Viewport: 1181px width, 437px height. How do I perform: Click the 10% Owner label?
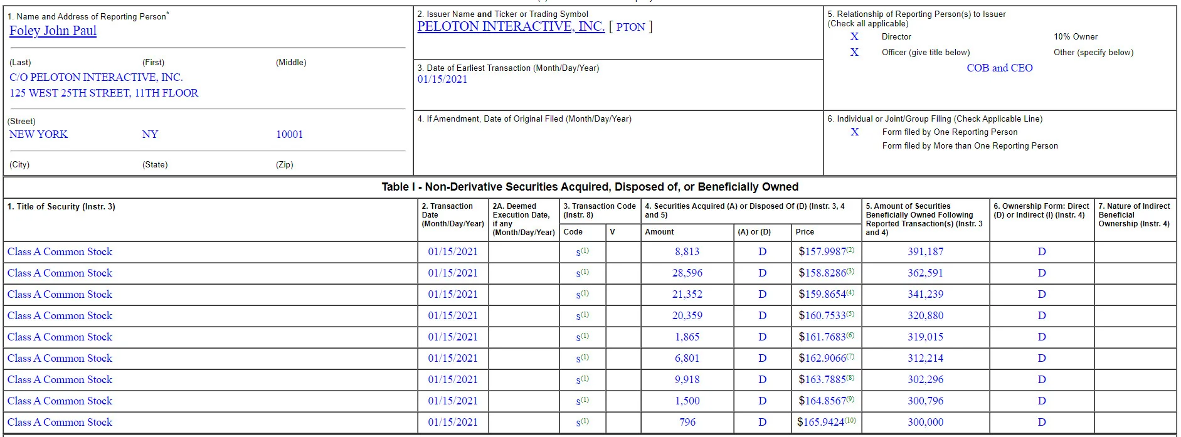(x=1076, y=36)
